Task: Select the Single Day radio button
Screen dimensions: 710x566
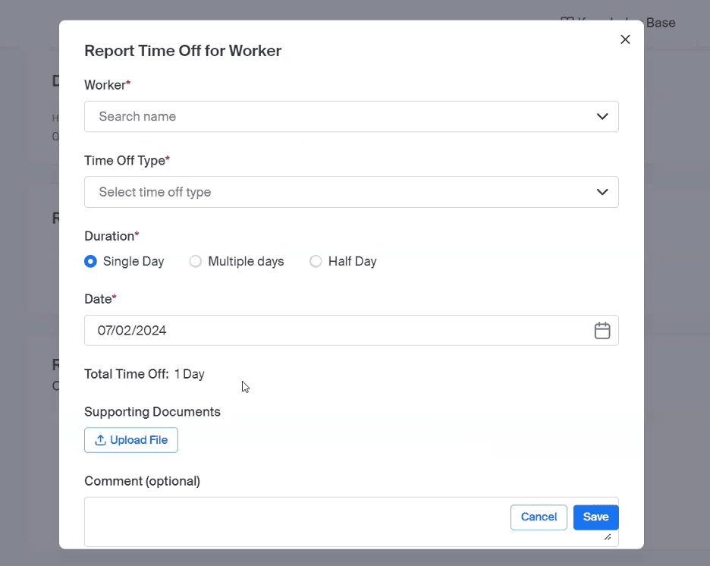Action: tap(91, 262)
